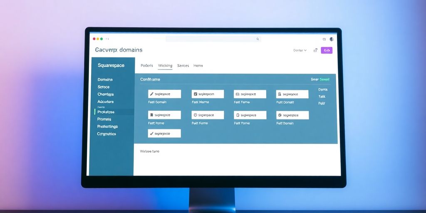Click the navigation arrows beside the window dots
The image size is (426, 213).
click(107, 39)
